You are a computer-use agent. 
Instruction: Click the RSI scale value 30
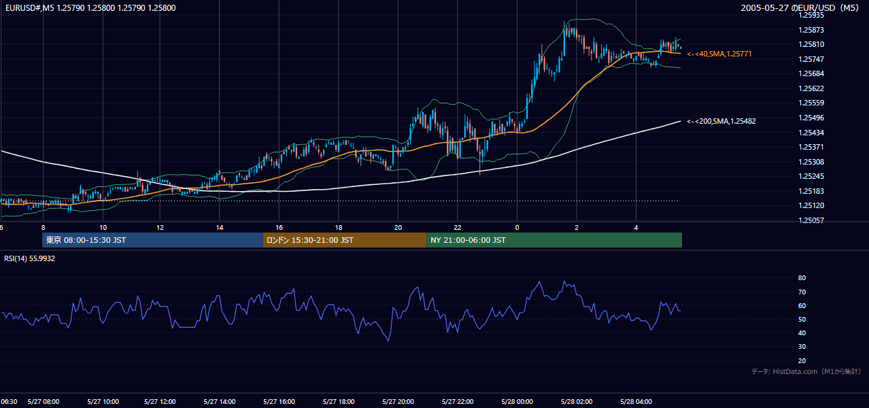pyautogui.click(x=802, y=347)
